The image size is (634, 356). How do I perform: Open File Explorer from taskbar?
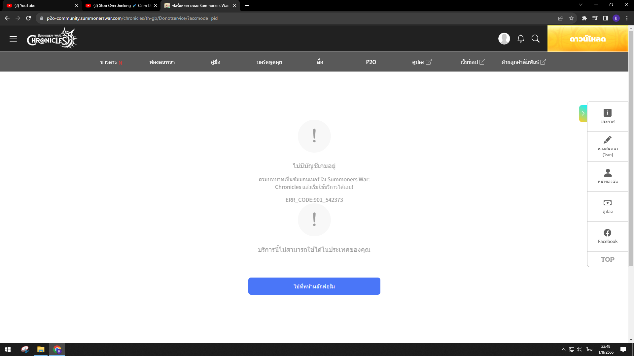[41, 349]
